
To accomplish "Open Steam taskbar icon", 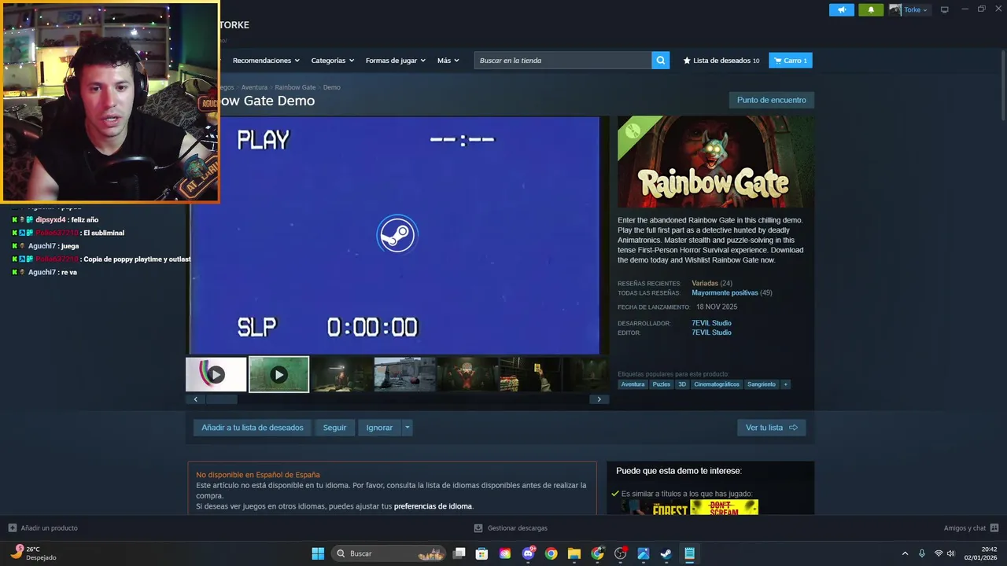I will pyautogui.click(x=666, y=553).
